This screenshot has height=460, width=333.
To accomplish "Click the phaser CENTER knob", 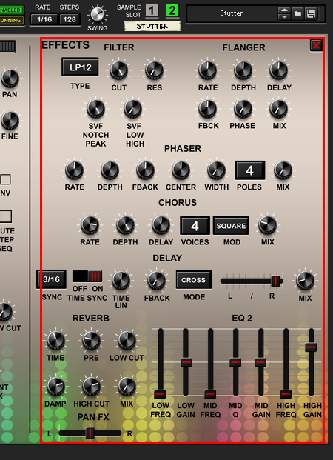I will coord(181,170).
